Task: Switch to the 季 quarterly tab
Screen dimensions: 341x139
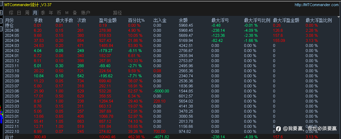Action: tap(43, 13)
